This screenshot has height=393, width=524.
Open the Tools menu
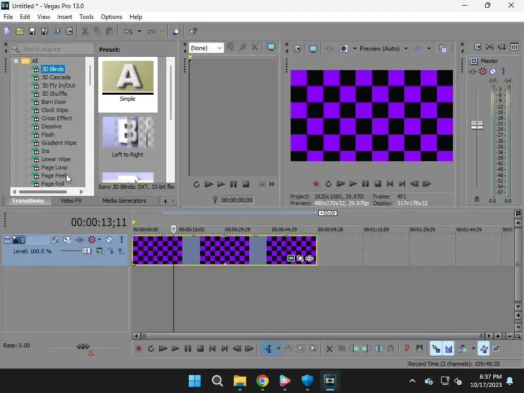[x=86, y=17]
